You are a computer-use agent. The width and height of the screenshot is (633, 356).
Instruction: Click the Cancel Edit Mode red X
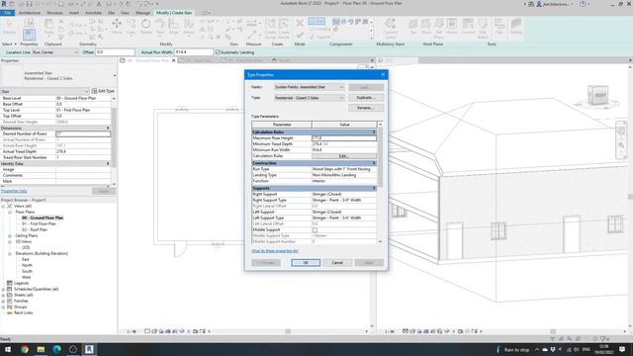[x=300, y=23]
